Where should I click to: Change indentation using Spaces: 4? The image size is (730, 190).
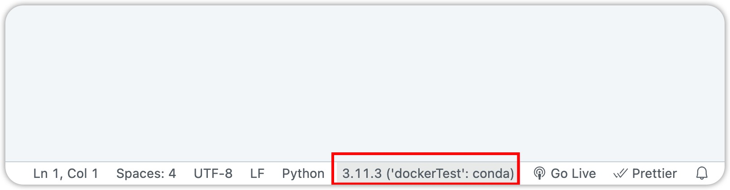tap(146, 173)
